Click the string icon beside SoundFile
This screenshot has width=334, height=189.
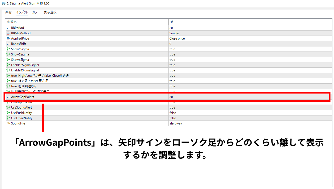click(8, 123)
